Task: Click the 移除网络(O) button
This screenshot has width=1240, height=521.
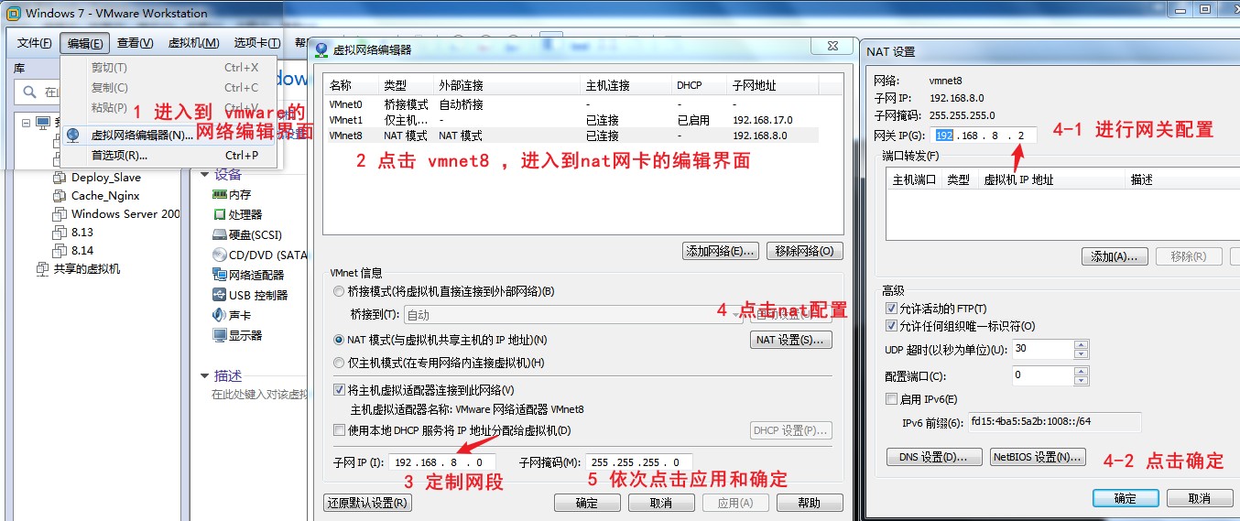Action: click(804, 251)
